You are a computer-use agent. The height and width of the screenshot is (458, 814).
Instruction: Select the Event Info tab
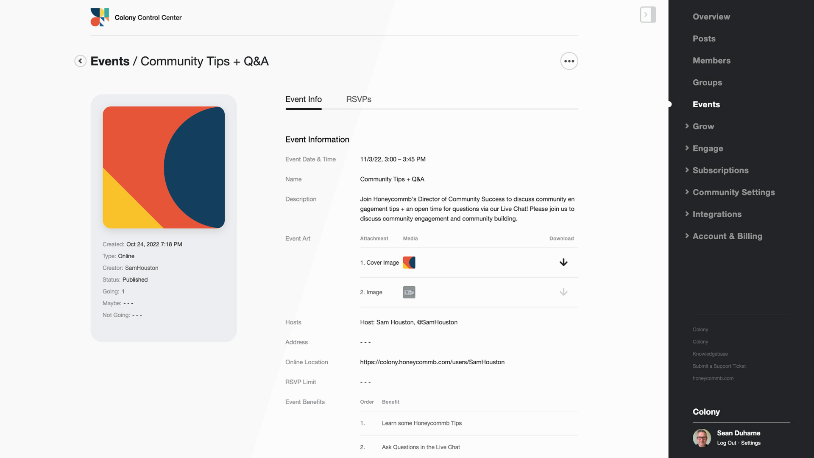304,99
